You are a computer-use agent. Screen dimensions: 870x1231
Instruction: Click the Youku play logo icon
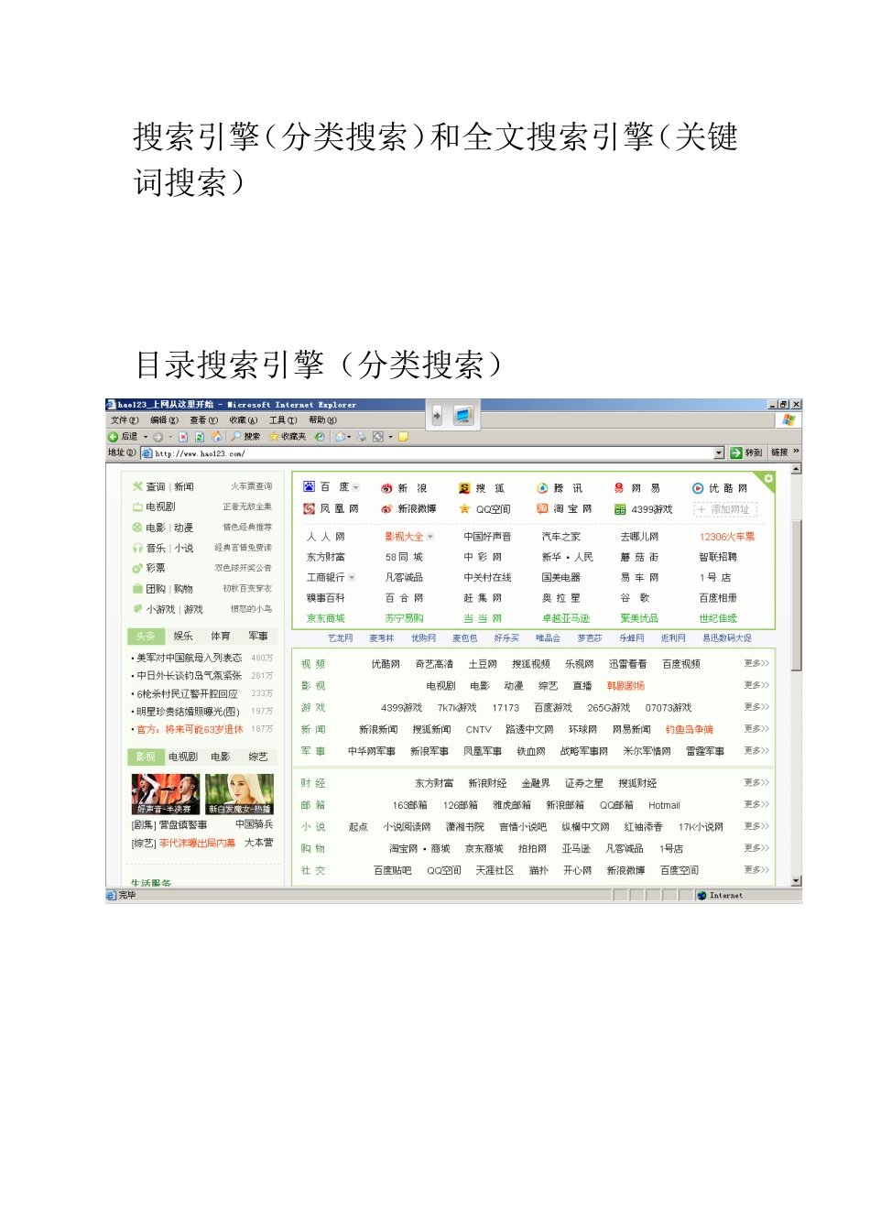point(698,488)
